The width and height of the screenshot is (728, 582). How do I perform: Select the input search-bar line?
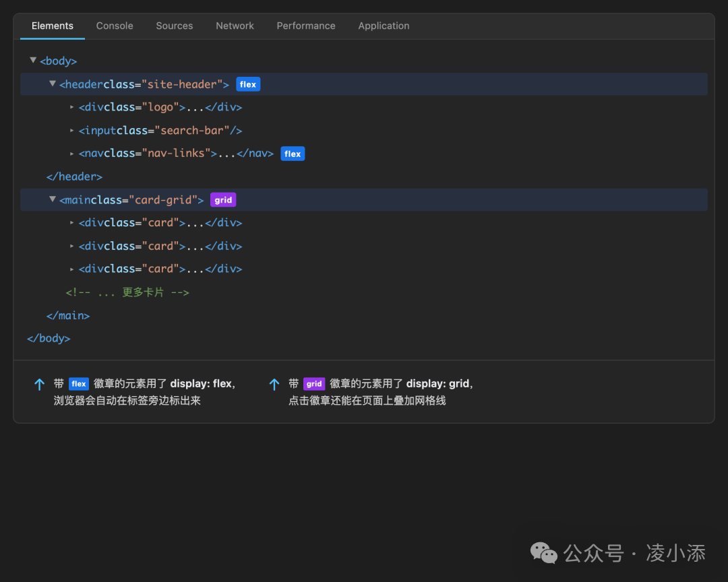pos(160,131)
